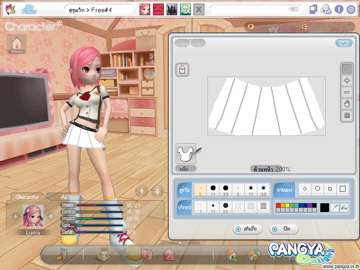The height and width of the screenshot is (270, 360).
Task: Open the cash register shop icon
Action: click(x=103, y=255)
